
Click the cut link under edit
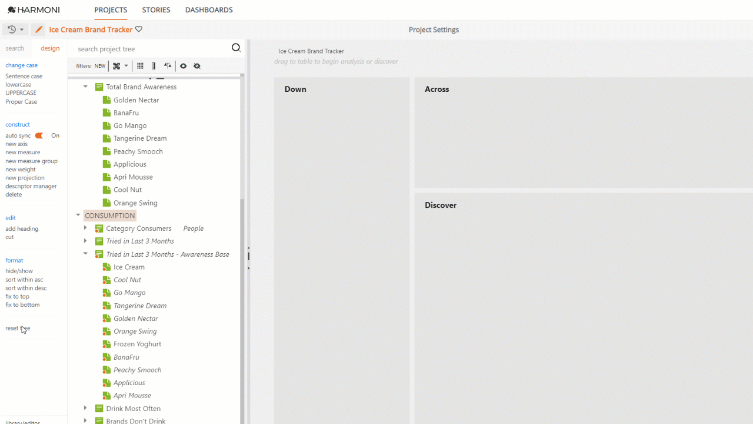(9, 237)
